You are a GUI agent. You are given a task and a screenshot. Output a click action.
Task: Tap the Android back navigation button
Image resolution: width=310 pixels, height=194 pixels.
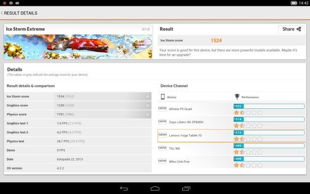tap(124, 189)
